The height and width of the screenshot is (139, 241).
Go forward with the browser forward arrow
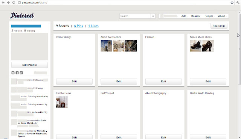8,3
